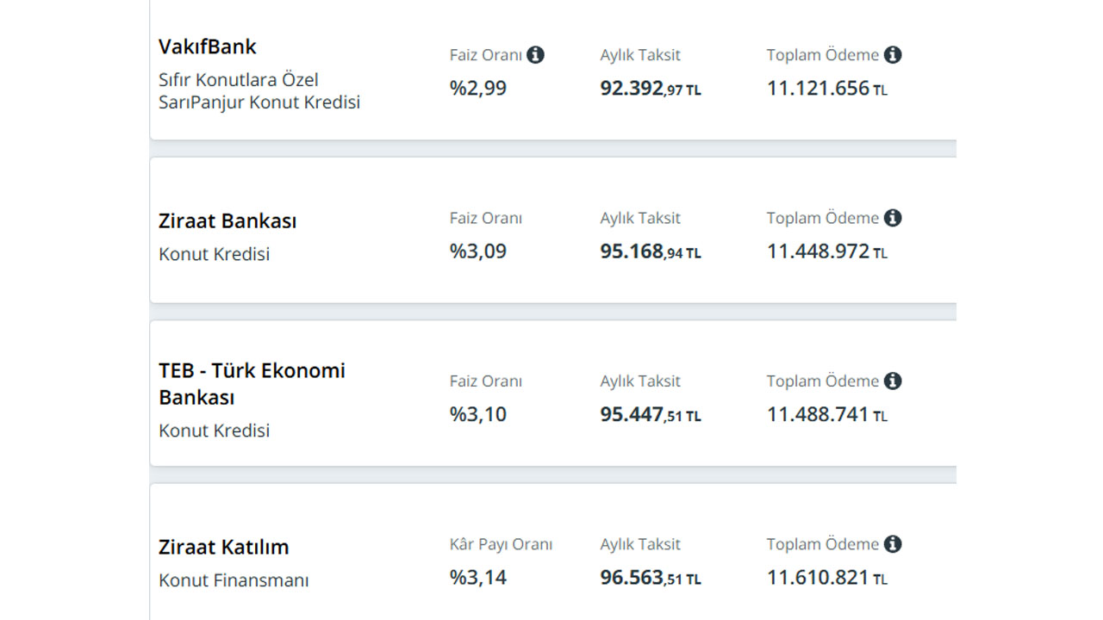Image resolution: width=1103 pixels, height=620 pixels.
Task: Click TEB monthly installment 95.447,51 TL
Action: pyautogui.click(x=651, y=415)
